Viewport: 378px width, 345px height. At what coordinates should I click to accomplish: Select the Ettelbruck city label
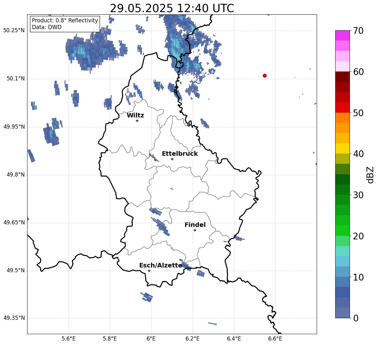(x=180, y=154)
